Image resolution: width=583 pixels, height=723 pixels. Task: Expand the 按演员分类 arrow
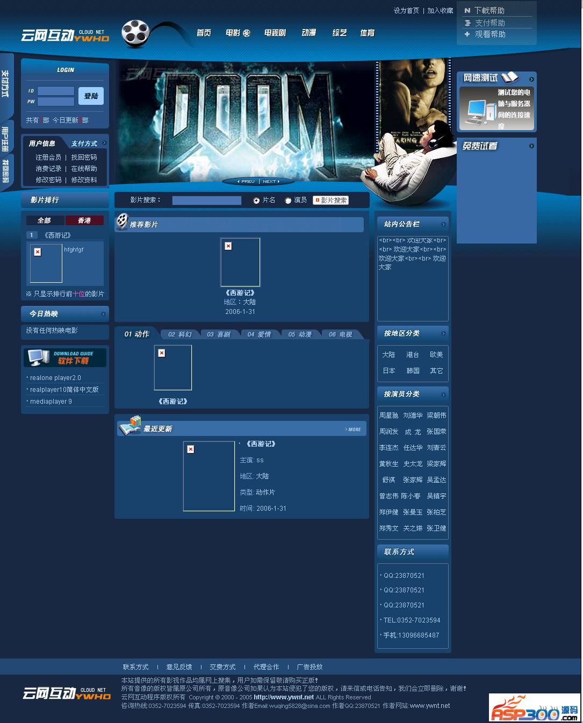coord(443,395)
